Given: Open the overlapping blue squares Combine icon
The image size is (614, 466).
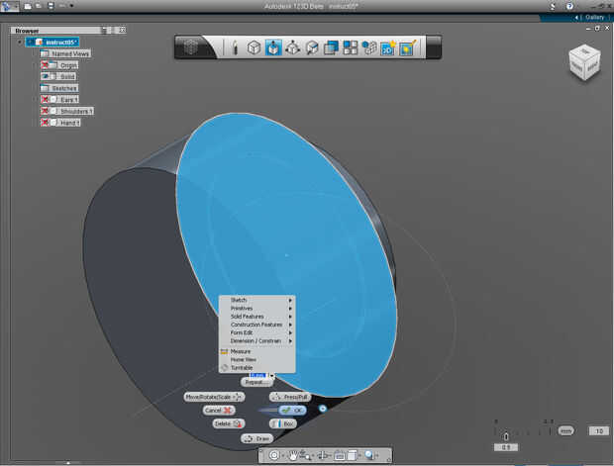Looking at the screenshot, I should pos(331,47).
